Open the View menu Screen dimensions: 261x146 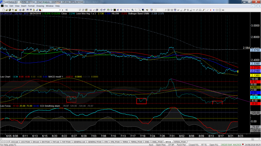pos(17,6)
